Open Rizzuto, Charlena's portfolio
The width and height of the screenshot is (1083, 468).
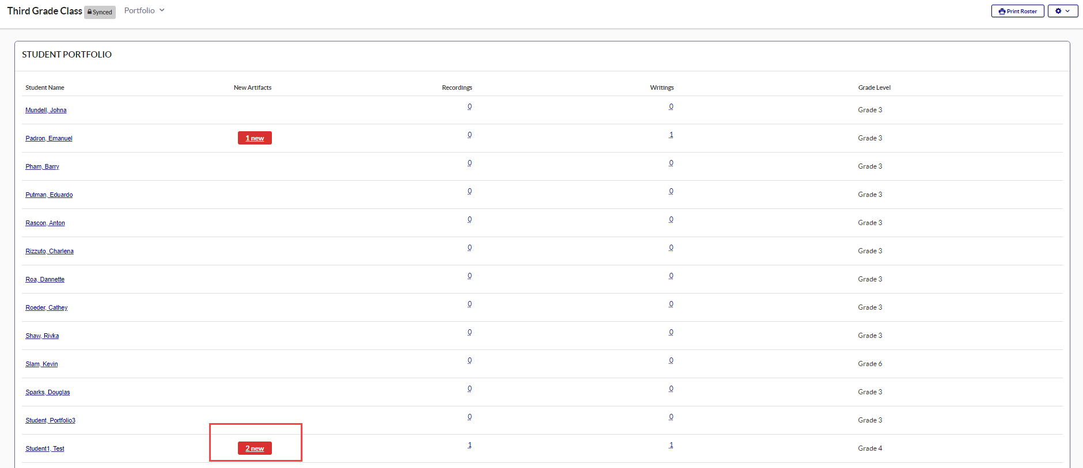[50, 251]
